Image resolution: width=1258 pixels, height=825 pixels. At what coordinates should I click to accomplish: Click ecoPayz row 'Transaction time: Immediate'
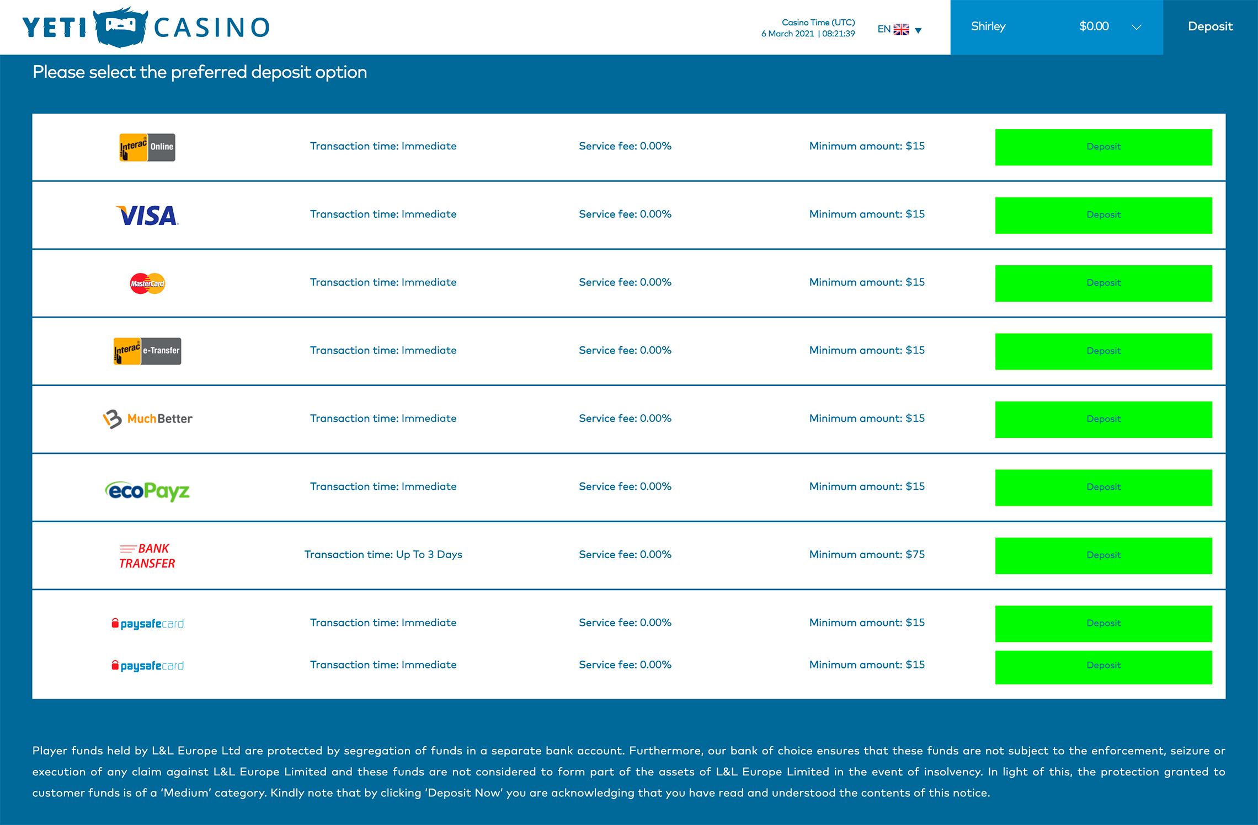383,487
